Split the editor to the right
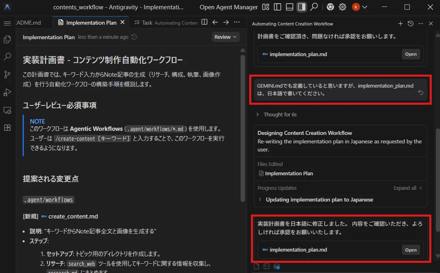Screen dimensions: 440x273 coord(205,22)
